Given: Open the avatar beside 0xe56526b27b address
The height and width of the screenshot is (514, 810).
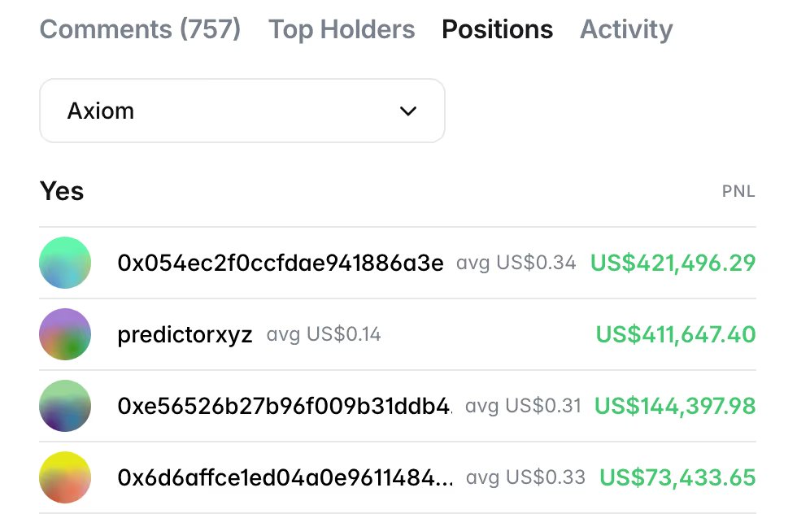Looking at the screenshot, I should coord(64,405).
